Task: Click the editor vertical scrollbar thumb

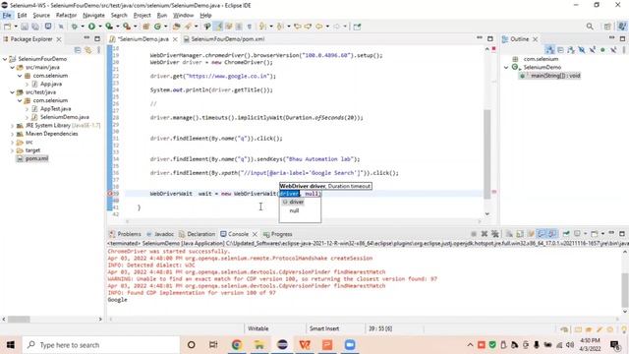Action: coord(487,154)
